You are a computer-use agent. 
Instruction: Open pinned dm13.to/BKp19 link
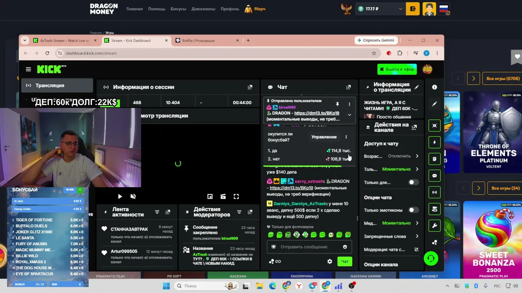pos(316,113)
